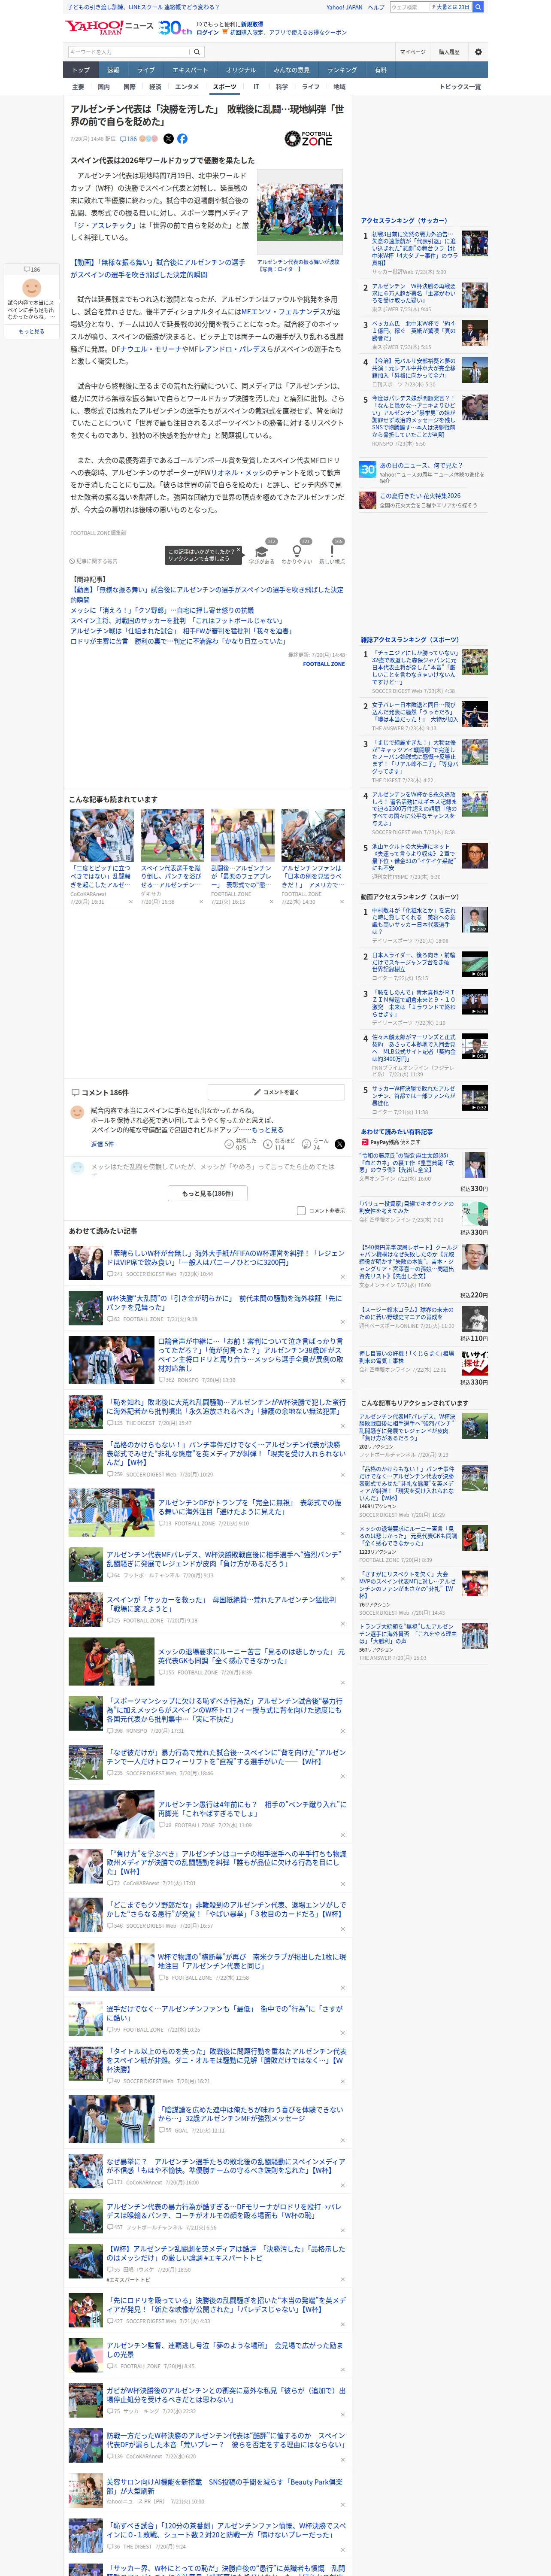
Task: Click the うーん face on the first comment
Action: pos(307,1144)
